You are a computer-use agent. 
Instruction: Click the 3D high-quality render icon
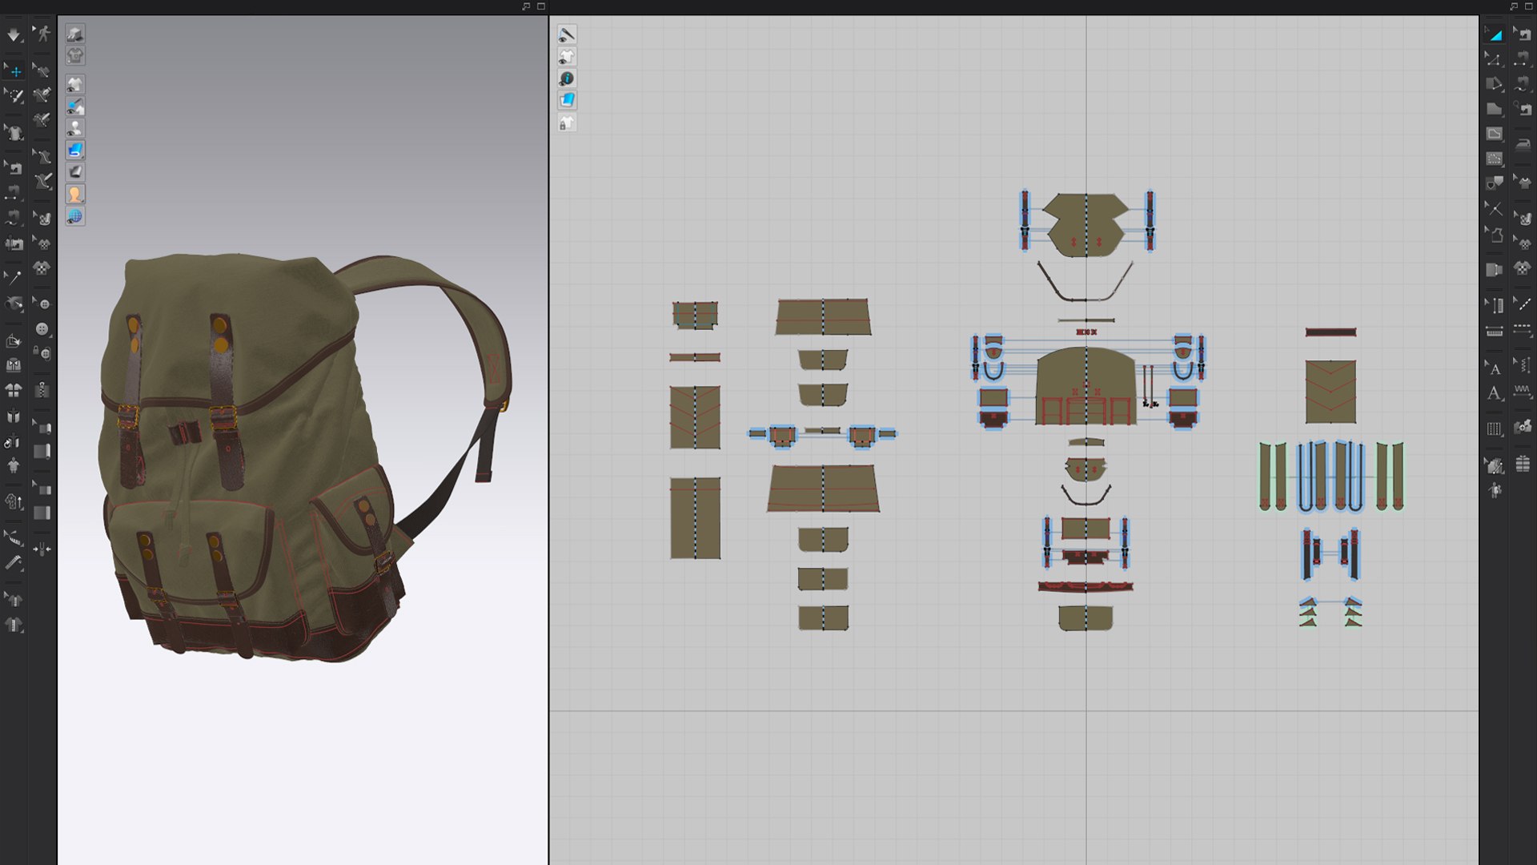pyautogui.click(x=75, y=34)
